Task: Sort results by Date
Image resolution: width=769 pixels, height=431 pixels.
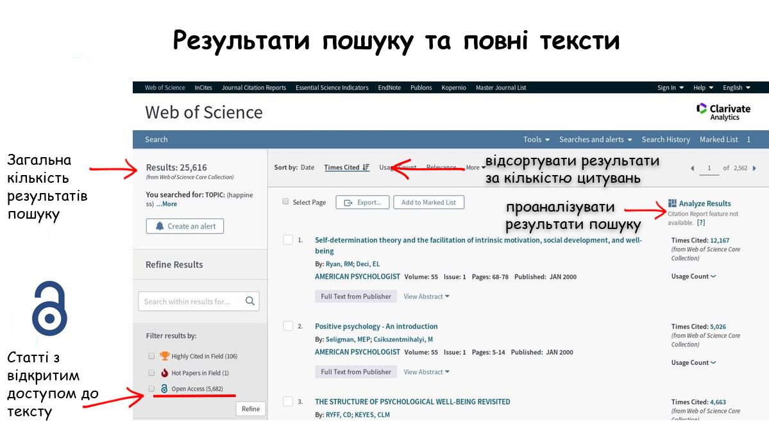Action: point(307,167)
